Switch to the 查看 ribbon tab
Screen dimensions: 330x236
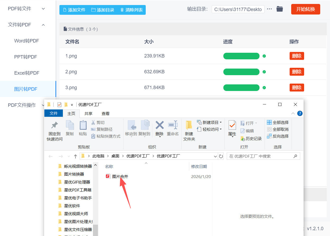pos(106,114)
